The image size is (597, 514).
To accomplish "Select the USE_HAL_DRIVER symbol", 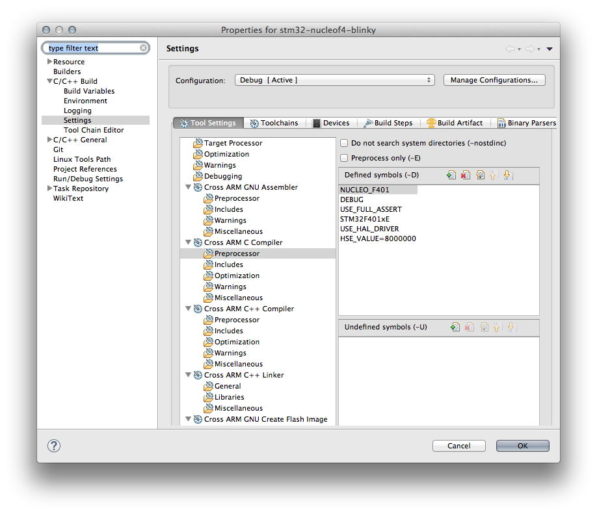I will 369,229.
